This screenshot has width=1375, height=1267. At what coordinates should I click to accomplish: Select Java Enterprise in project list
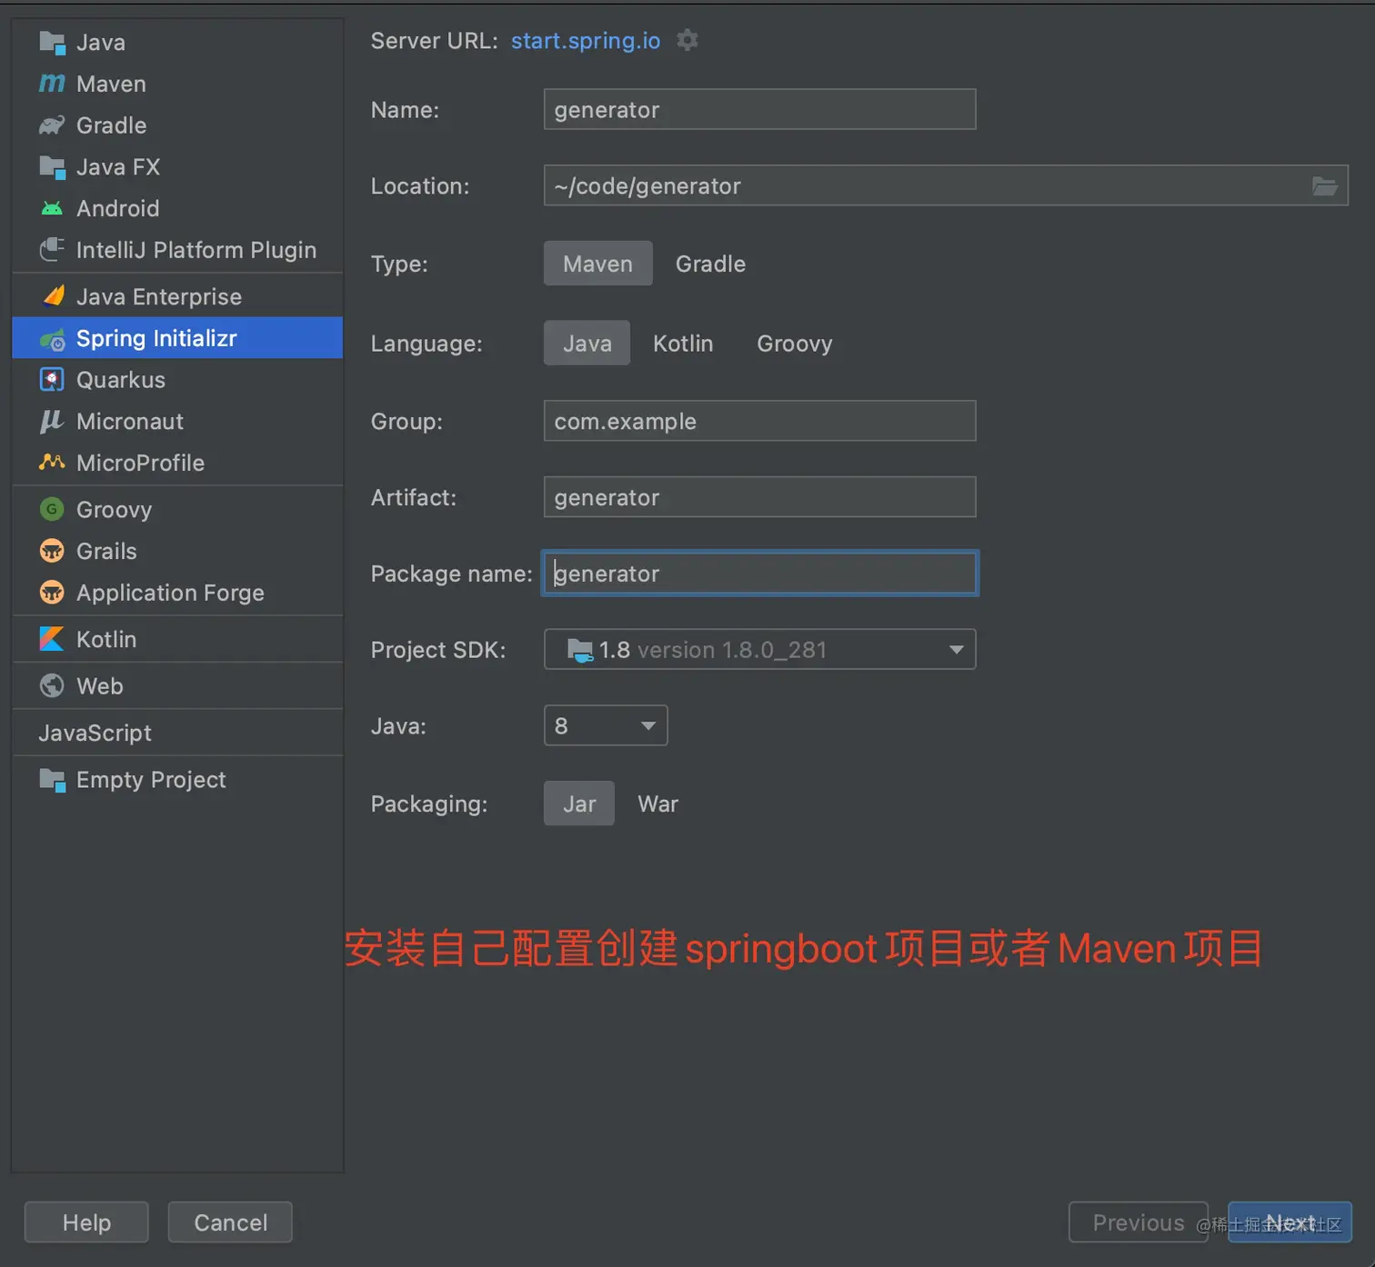tap(177, 296)
